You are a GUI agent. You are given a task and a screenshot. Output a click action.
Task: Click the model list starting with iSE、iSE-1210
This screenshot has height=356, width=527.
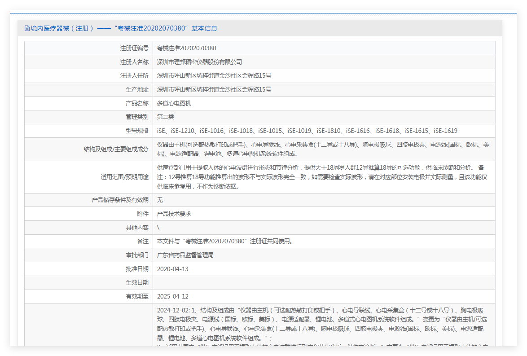[x=307, y=131]
